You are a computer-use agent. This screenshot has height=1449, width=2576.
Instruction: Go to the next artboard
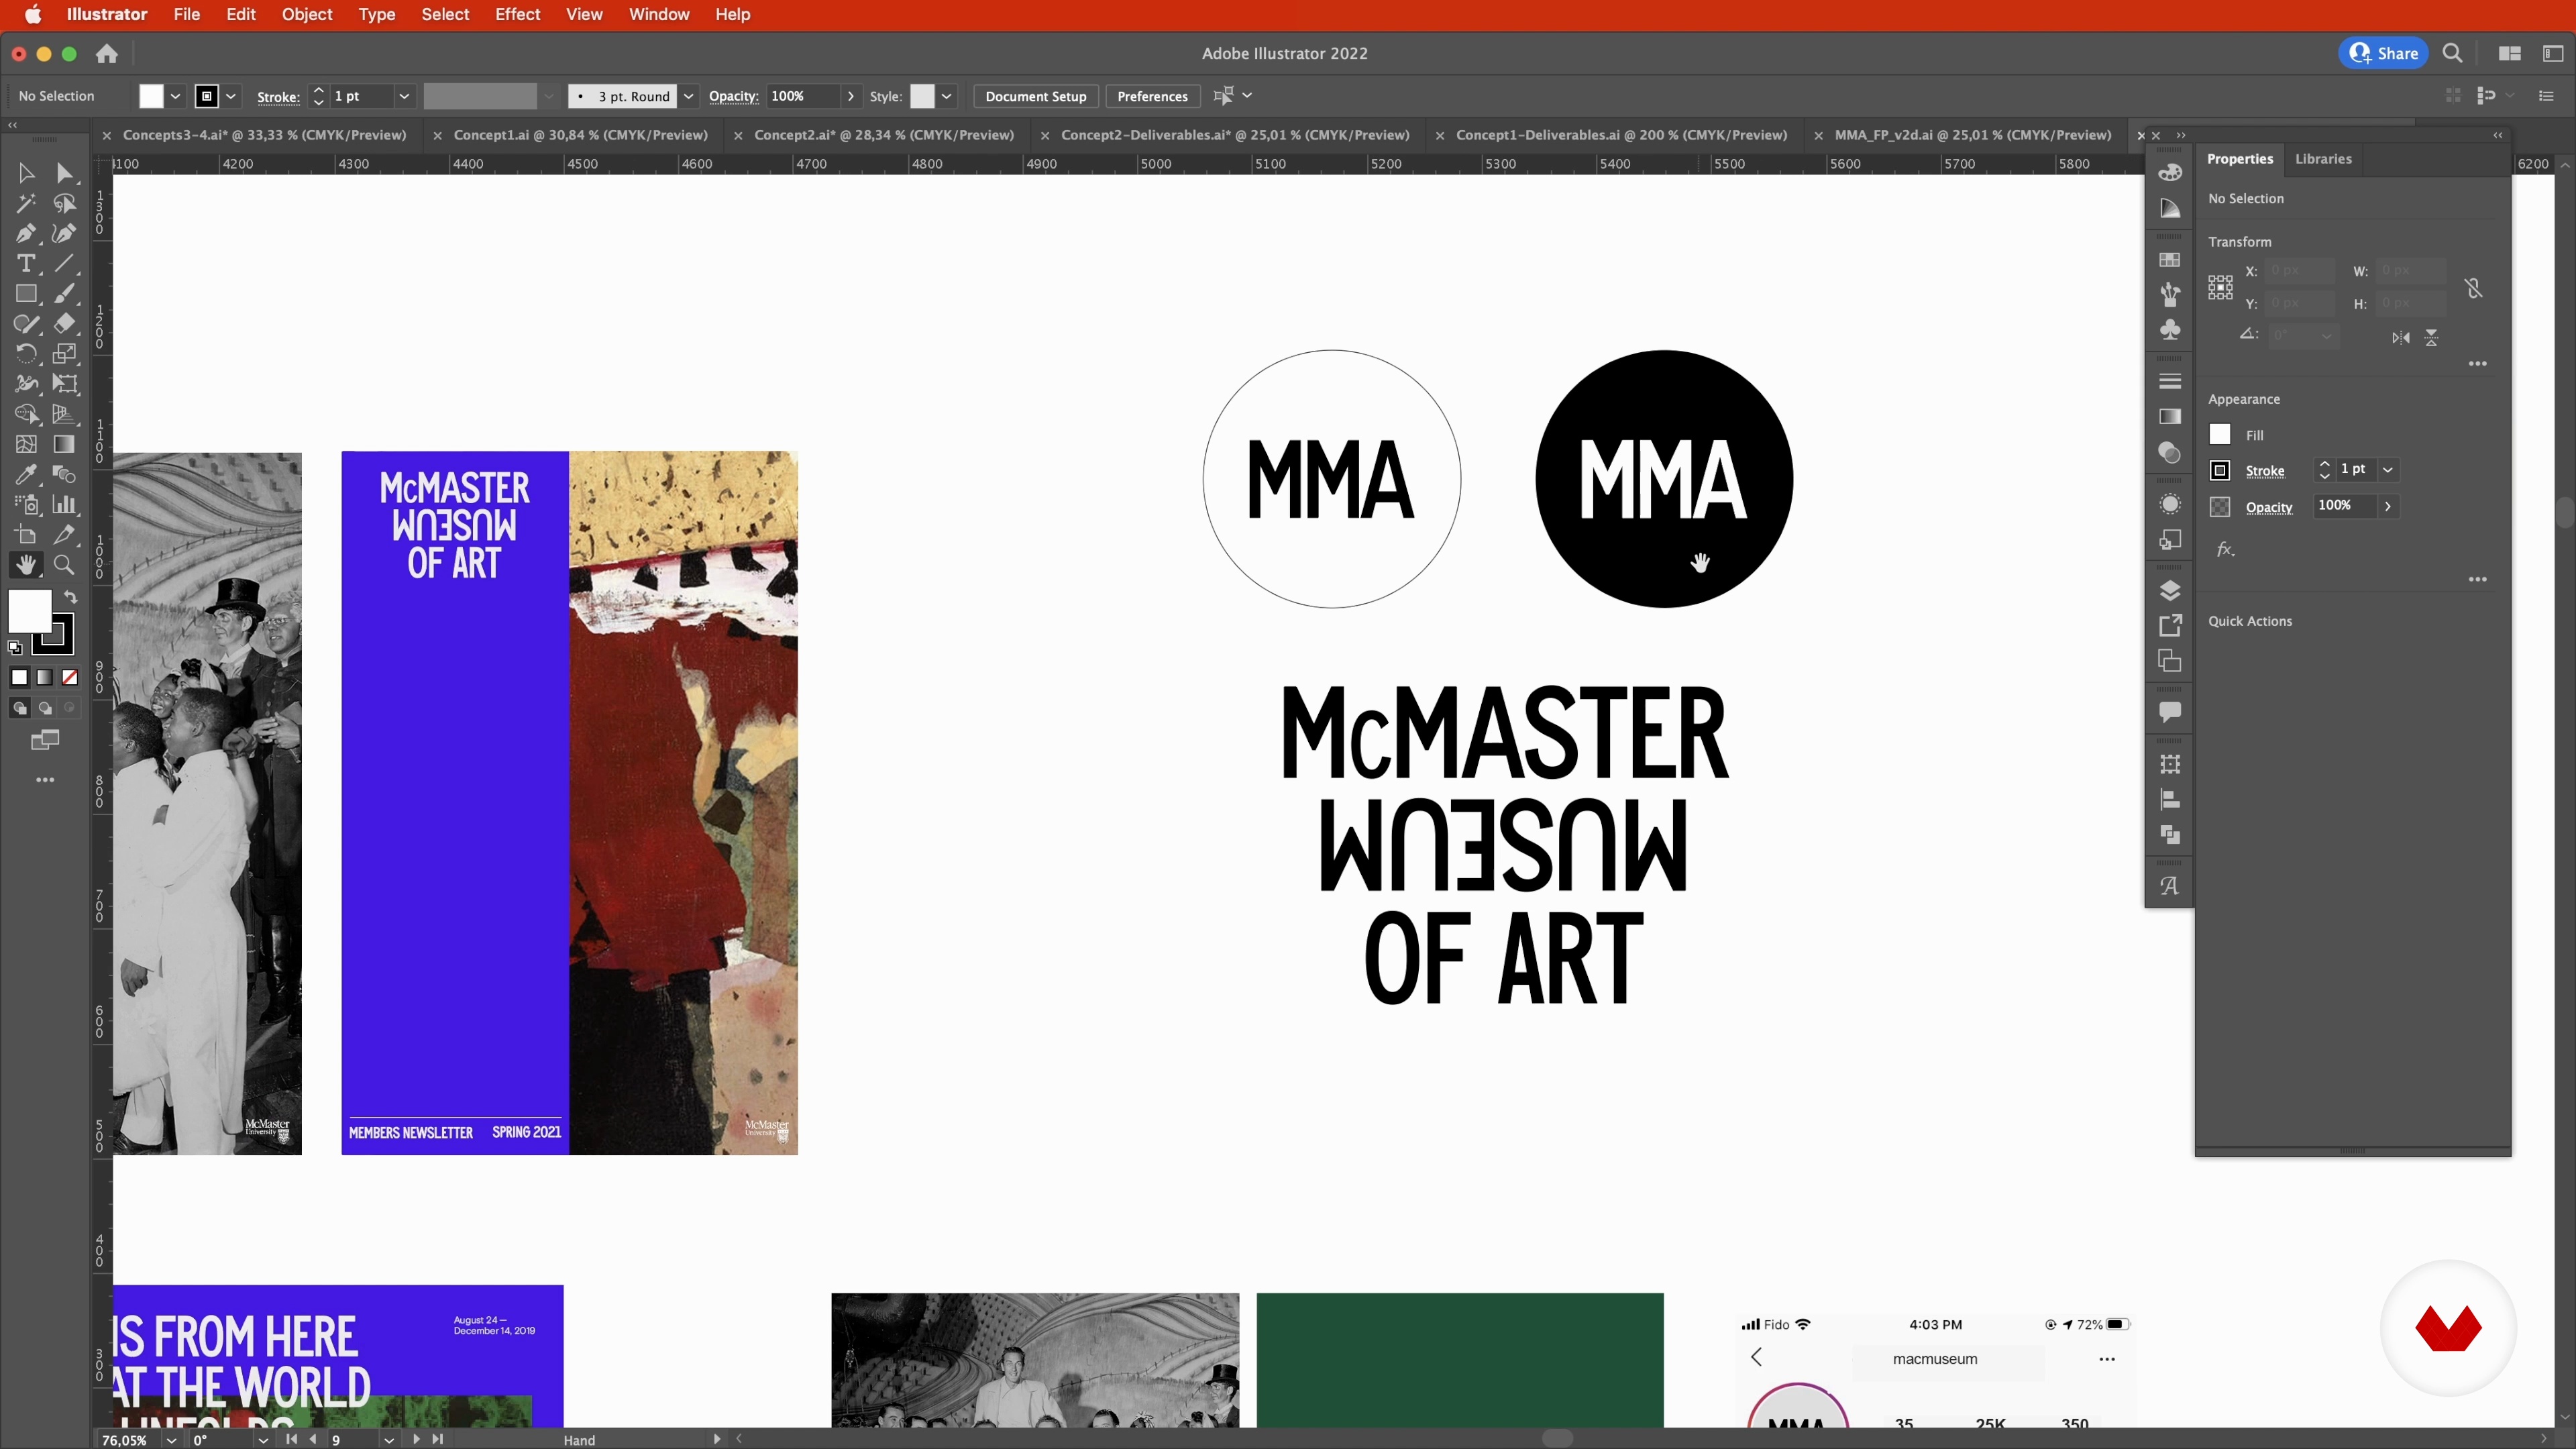tap(416, 1439)
